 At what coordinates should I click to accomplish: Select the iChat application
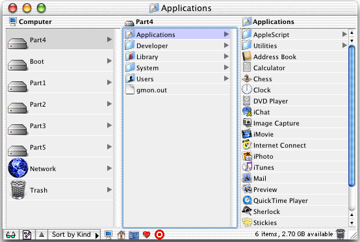tap(294, 112)
